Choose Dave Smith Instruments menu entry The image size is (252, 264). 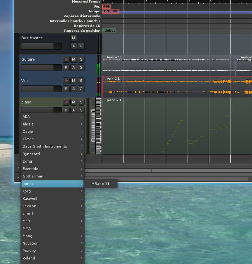tap(53, 146)
